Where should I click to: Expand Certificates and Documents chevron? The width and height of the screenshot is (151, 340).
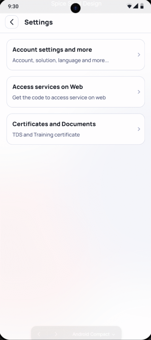(139, 129)
